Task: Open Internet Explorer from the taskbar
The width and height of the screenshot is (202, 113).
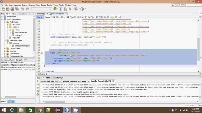Action: click(x=12, y=110)
